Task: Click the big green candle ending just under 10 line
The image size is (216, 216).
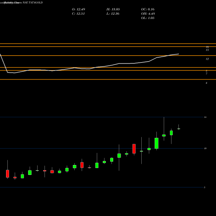Action: click(x=156, y=143)
